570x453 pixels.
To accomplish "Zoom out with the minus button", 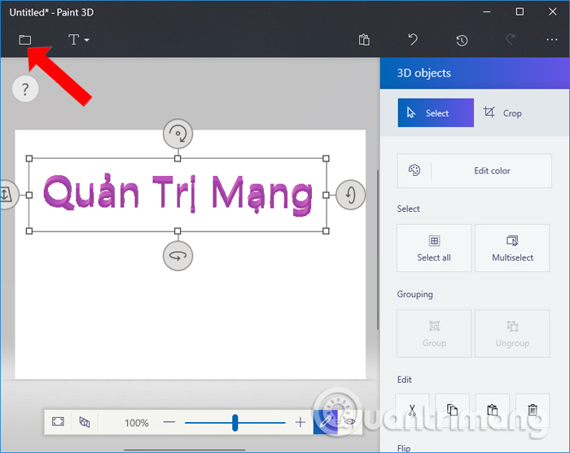I will [169, 422].
